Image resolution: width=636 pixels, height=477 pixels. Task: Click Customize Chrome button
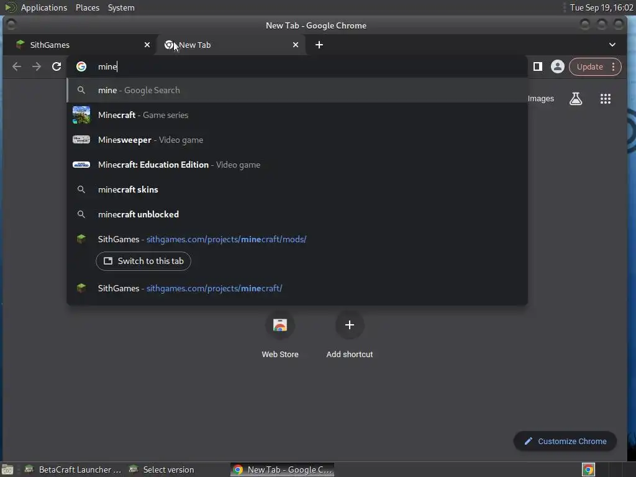coord(565,442)
